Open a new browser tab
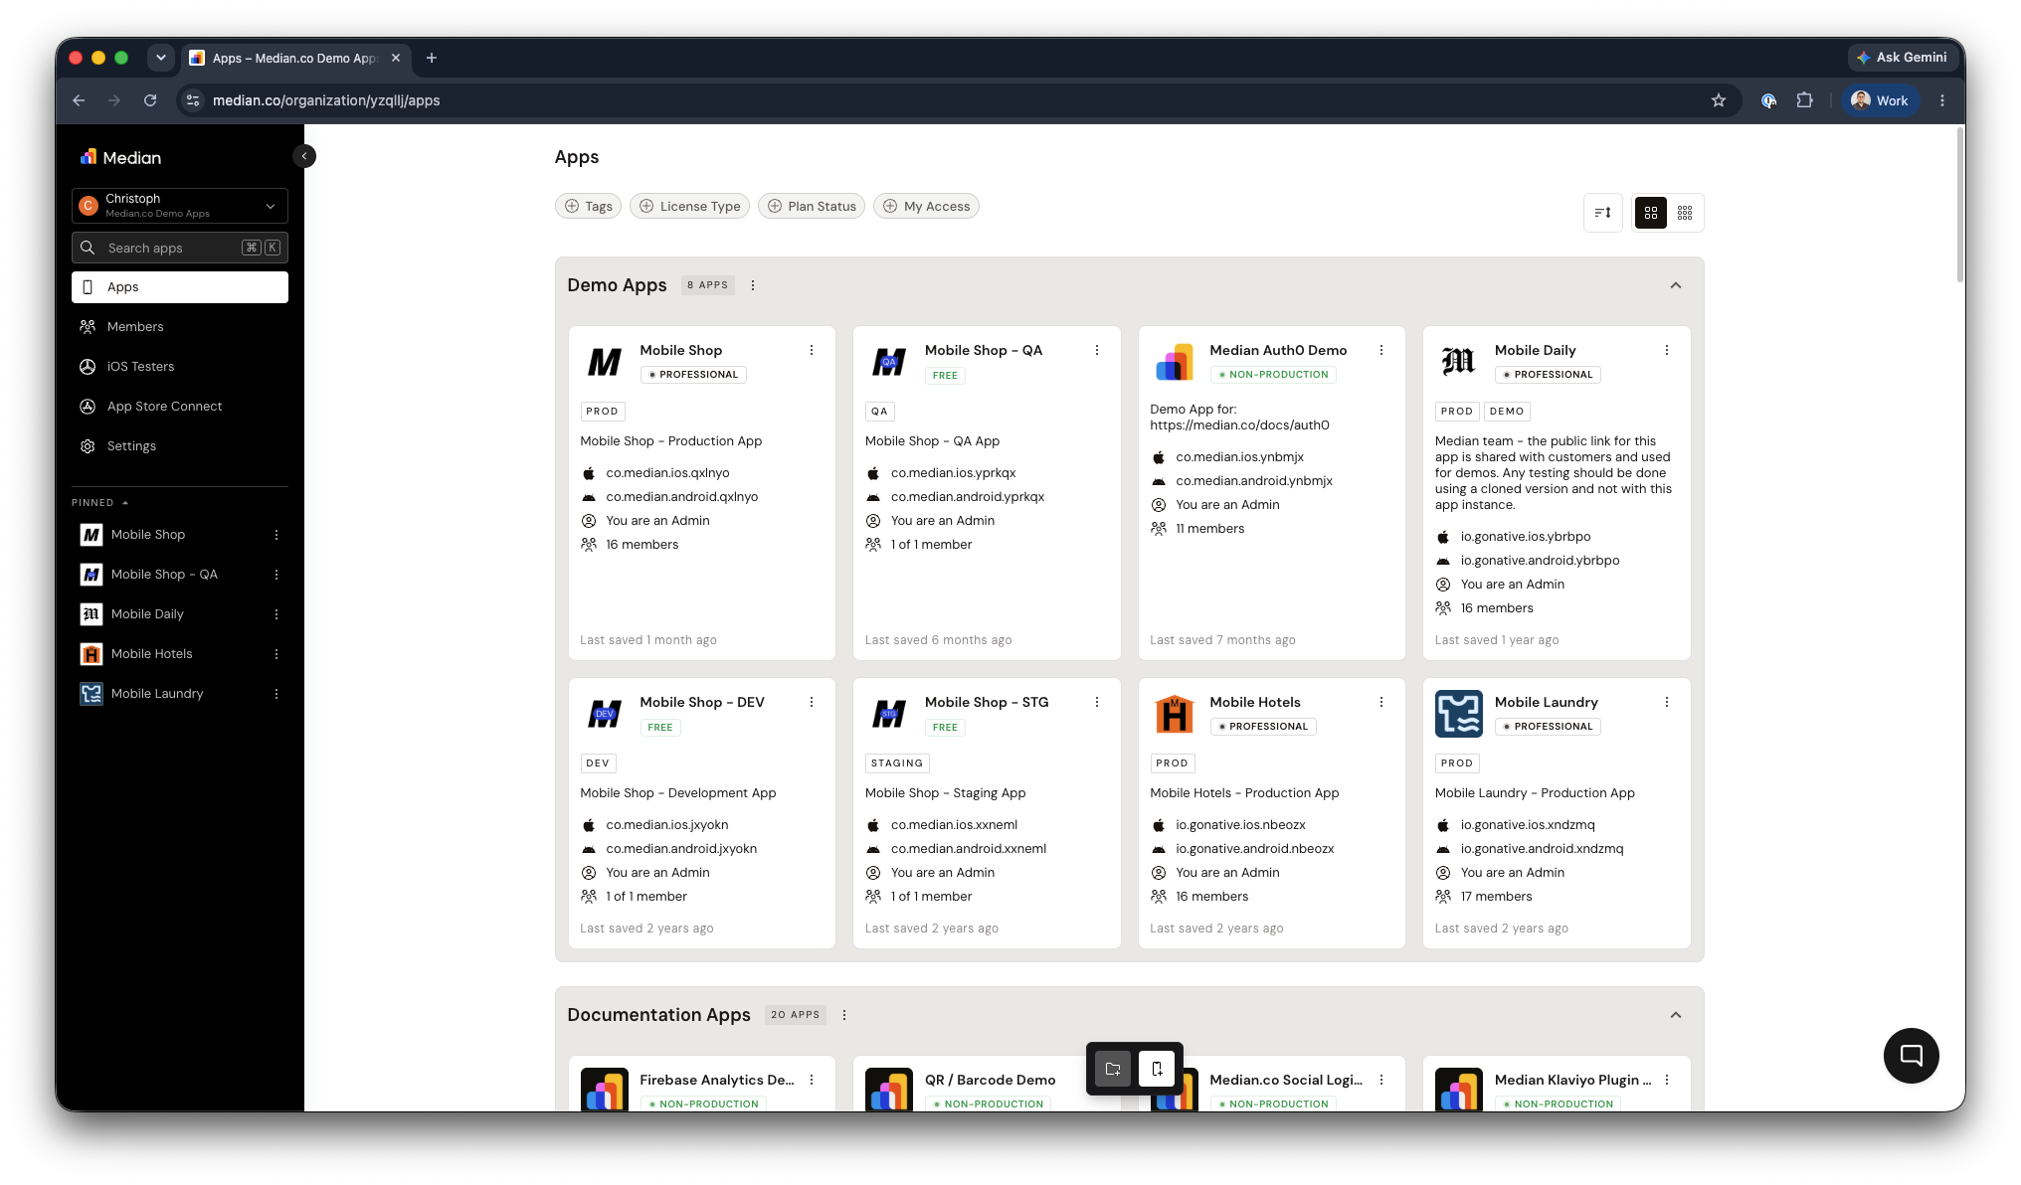This screenshot has height=1185, width=2021. (x=432, y=58)
